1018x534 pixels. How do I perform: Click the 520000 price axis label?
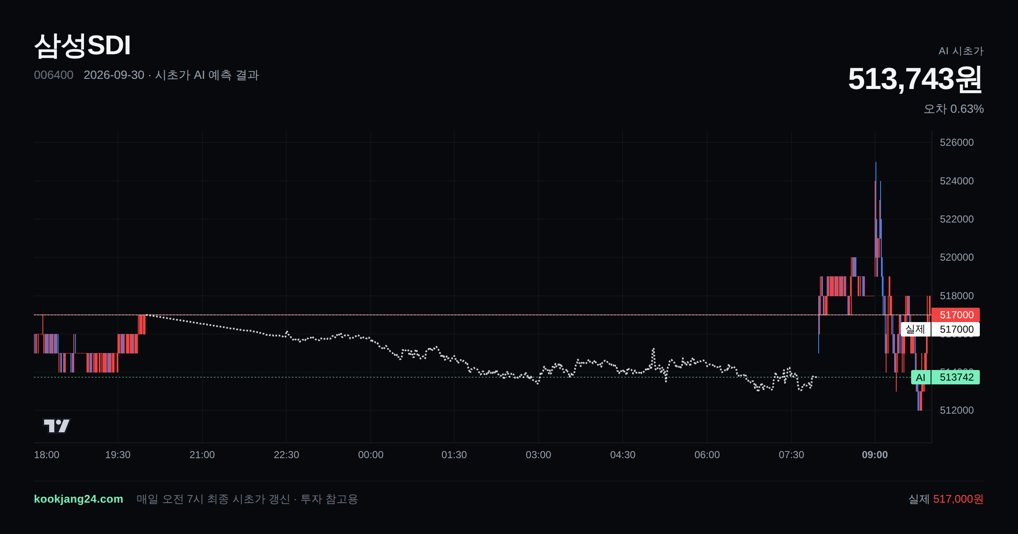pos(956,257)
